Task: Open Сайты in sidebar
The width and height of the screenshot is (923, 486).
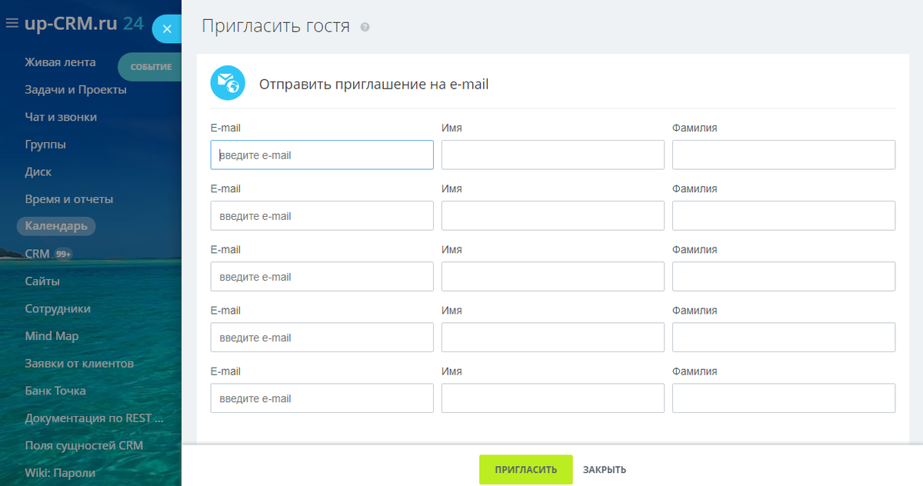Action: pos(42,281)
